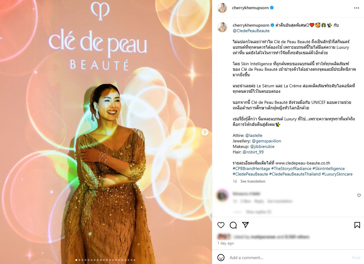The height and width of the screenshot is (264, 364).
Task: Open comments via speech bubble icon
Action: tap(233, 225)
